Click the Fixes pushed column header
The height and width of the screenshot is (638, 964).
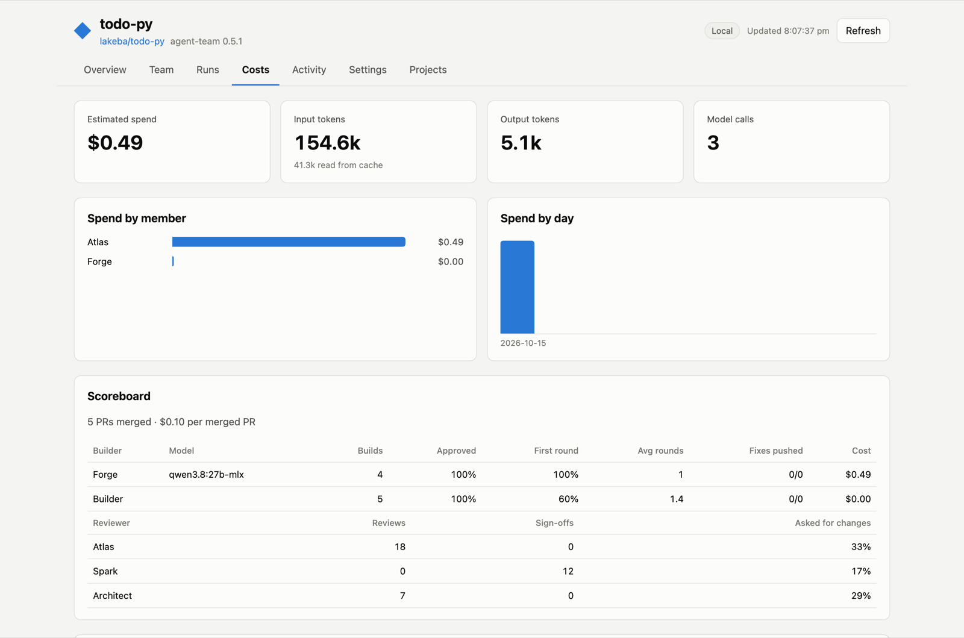click(x=776, y=451)
